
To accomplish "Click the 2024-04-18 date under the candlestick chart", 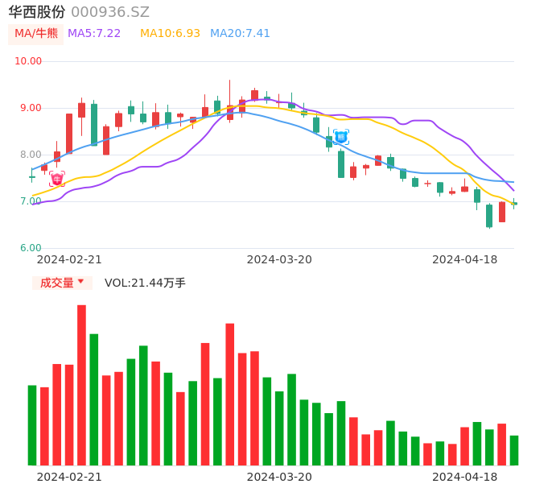I will coord(465,259).
